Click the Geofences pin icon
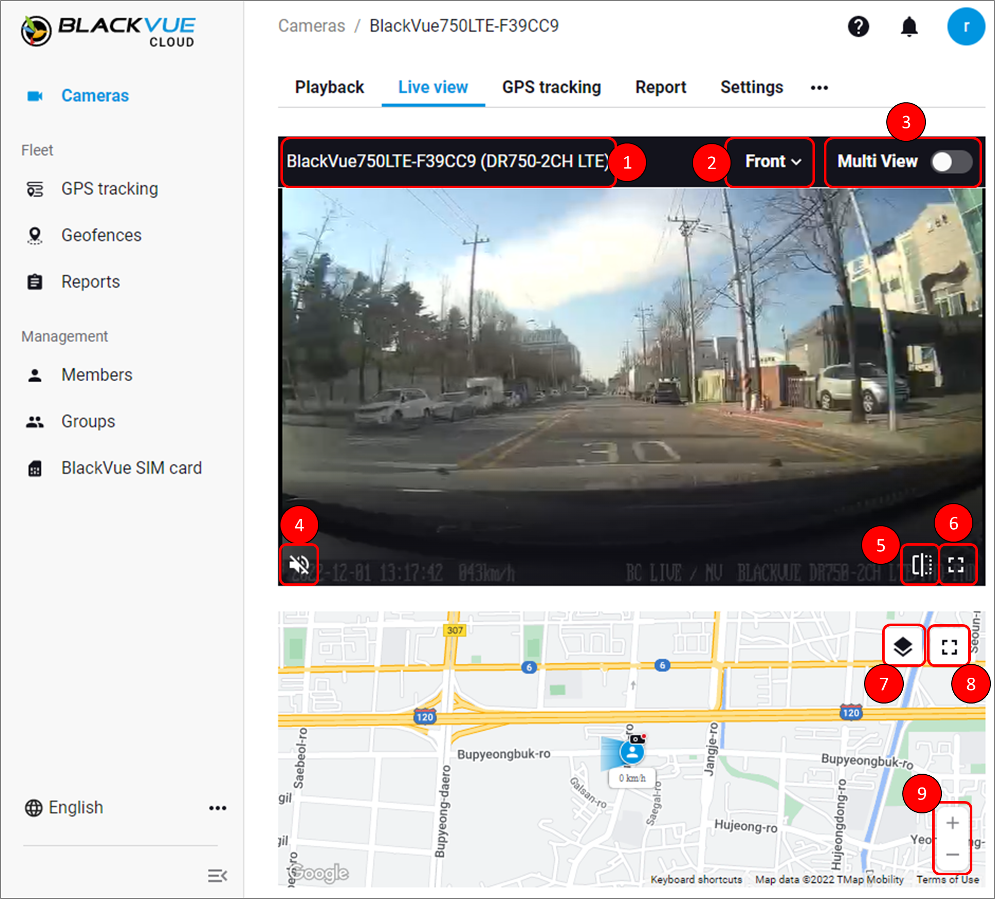 pos(35,236)
